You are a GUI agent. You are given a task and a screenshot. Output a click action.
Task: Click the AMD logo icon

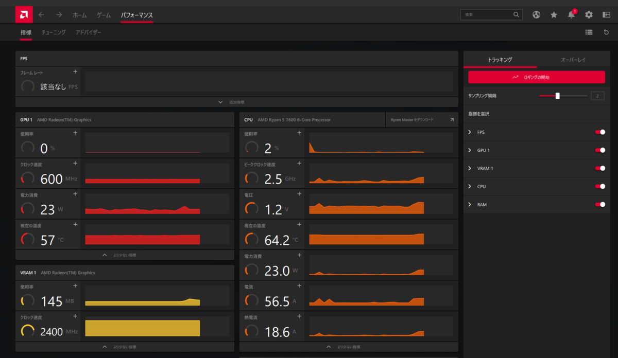24,14
